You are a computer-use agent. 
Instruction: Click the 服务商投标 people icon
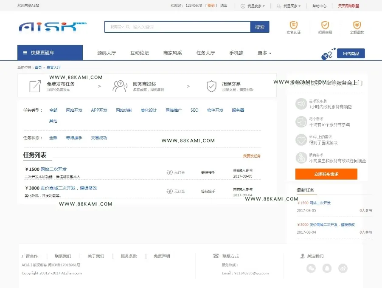(120, 86)
